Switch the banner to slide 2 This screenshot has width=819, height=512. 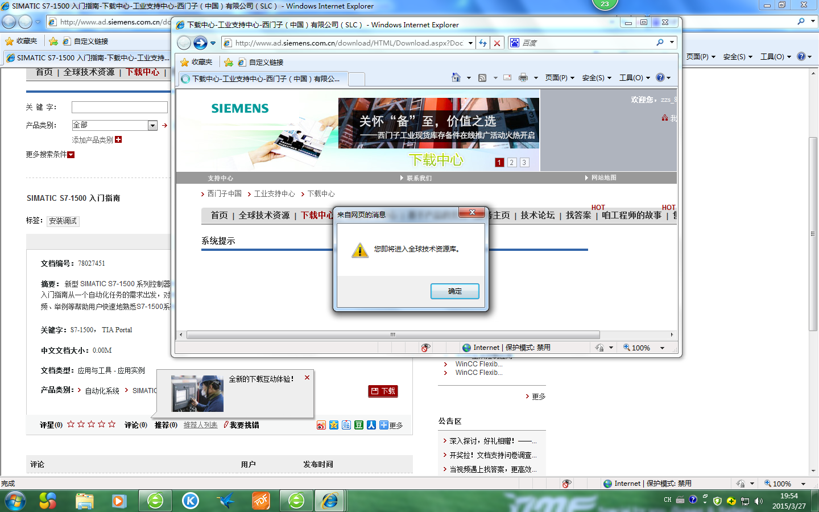(x=512, y=163)
